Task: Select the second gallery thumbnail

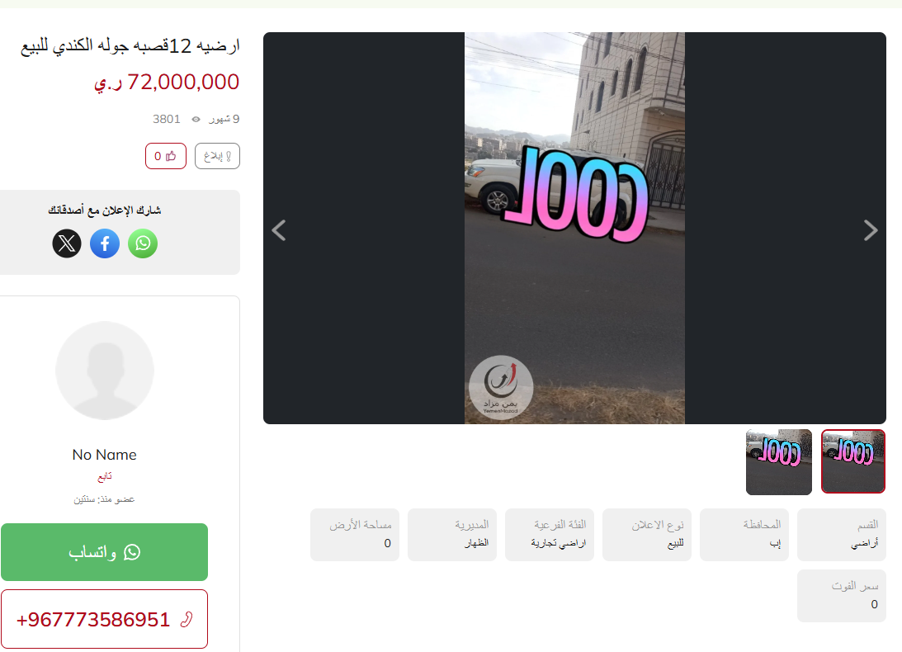Action: [x=779, y=461]
